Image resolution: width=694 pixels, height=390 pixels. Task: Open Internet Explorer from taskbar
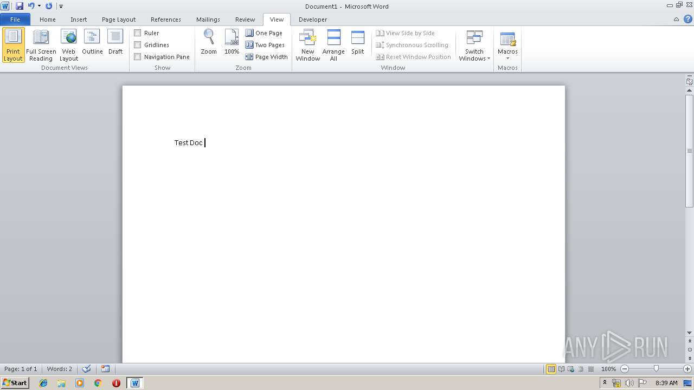[x=43, y=383]
